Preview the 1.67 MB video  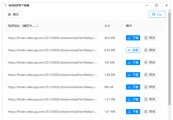150,112
